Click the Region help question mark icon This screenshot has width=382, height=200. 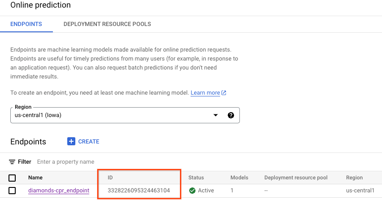231,115
